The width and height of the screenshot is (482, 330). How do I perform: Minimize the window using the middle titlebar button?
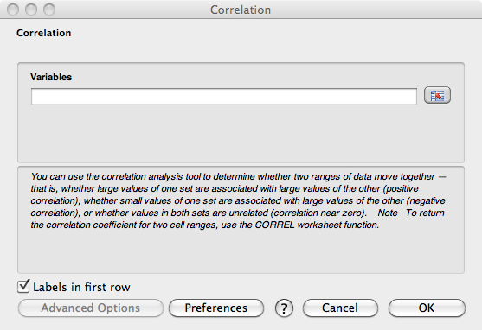31,10
